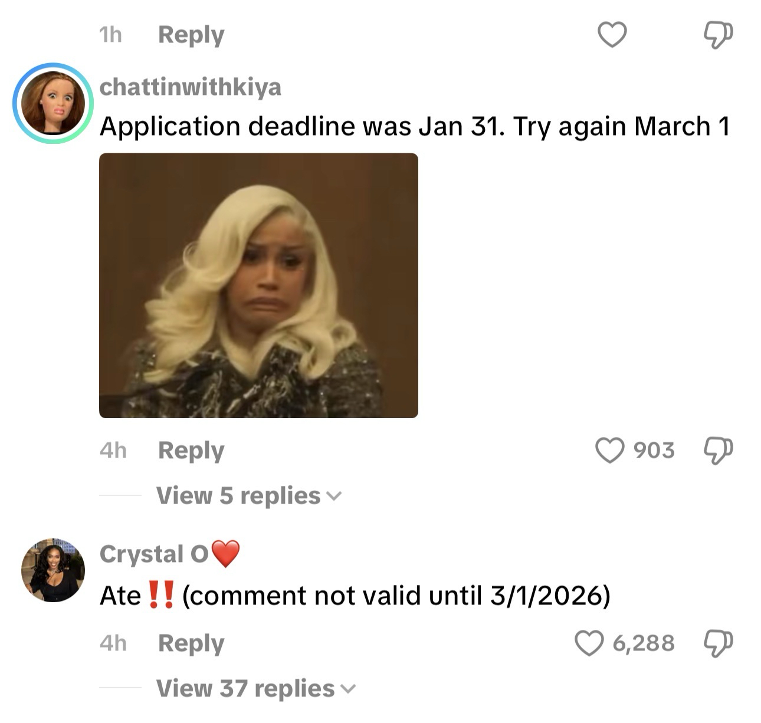Screen dimensions: 761x723
Task: Like the top comment with heart icon
Action: pyautogui.click(x=612, y=35)
